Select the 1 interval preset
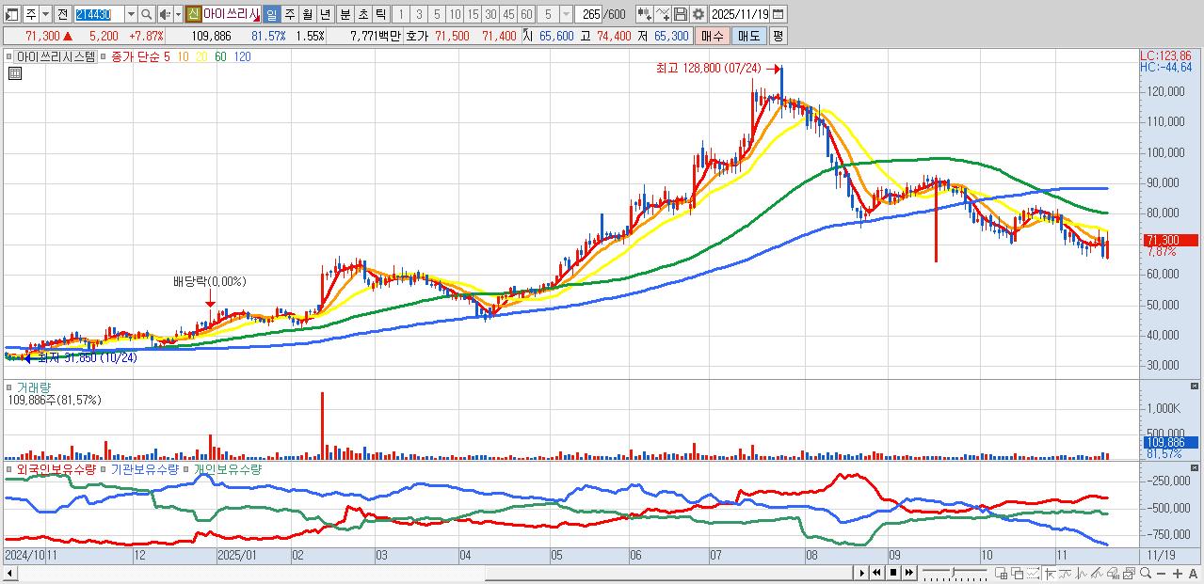 click(400, 14)
